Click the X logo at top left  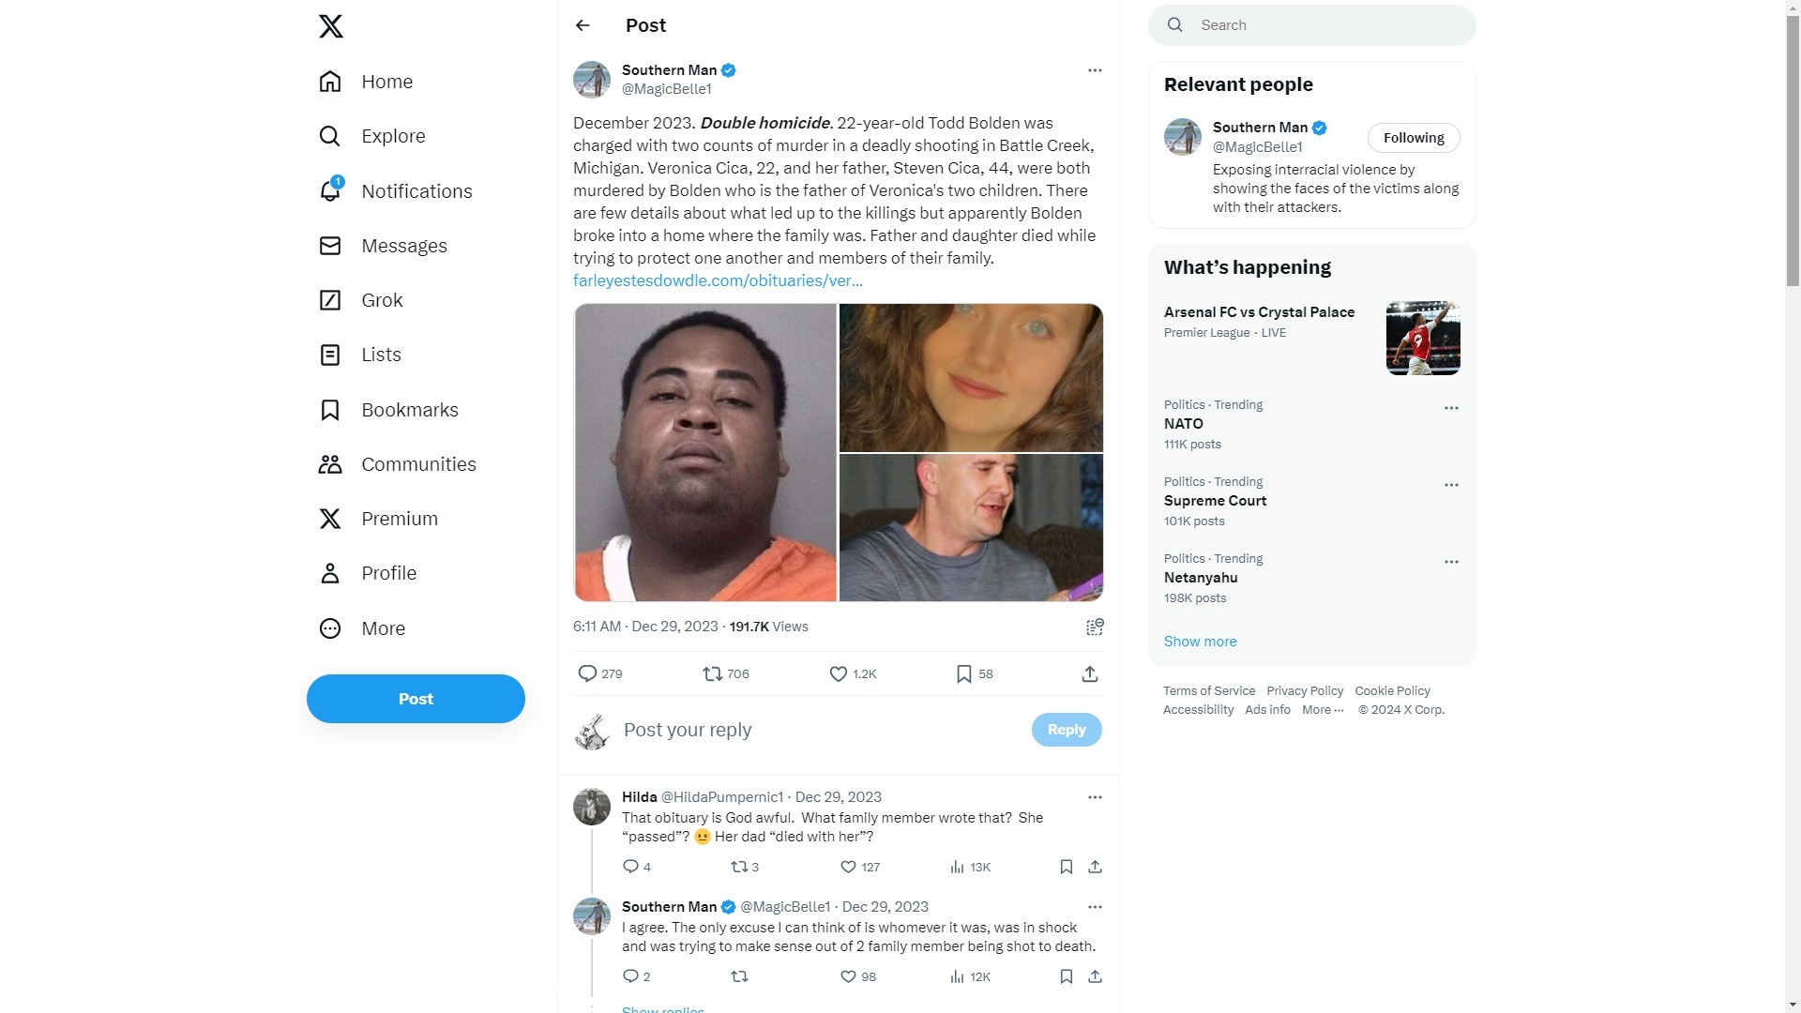(330, 26)
